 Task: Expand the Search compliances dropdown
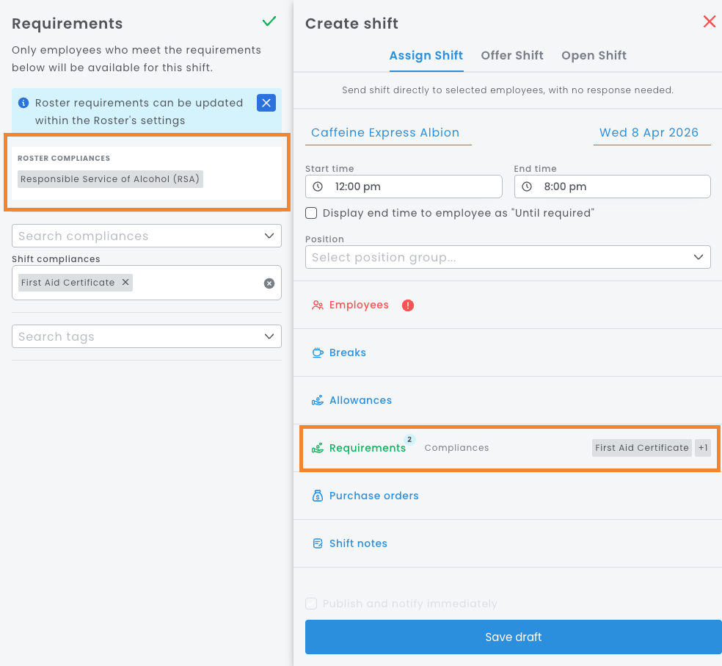(x=269, y=236)
